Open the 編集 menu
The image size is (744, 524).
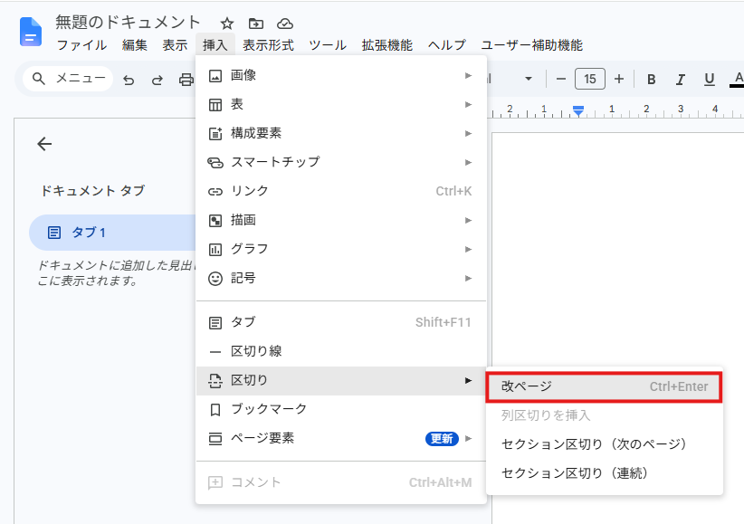coord(135,45)
